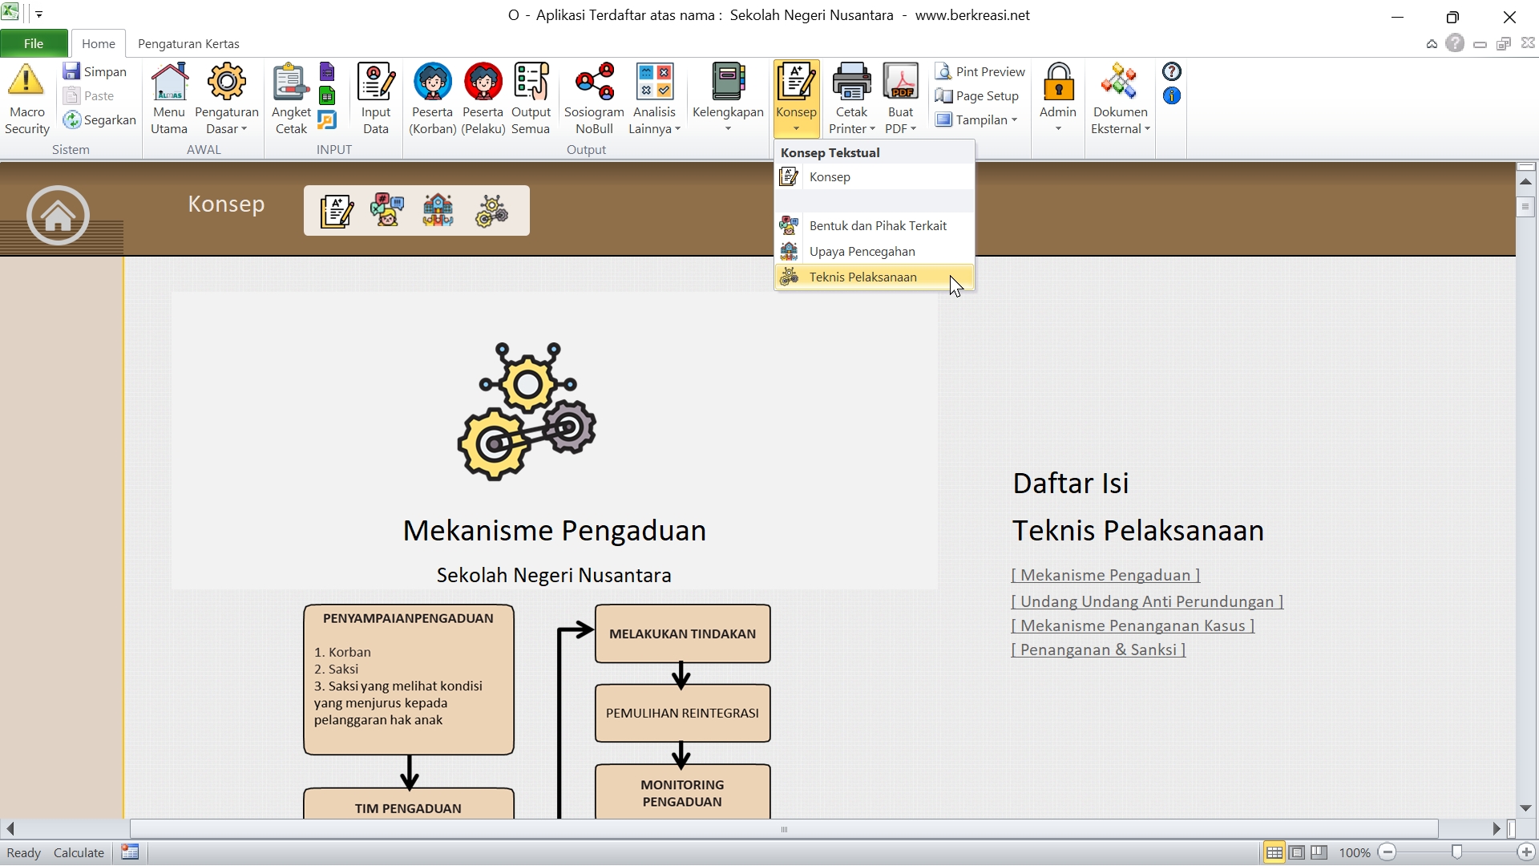1539x866 pixels.
Task: Select Teknis Pelaksanaan menu entry
Action: pos(862,277)
